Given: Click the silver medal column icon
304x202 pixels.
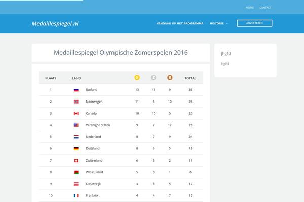Looking at the screenshot, I should coord(154,78).
